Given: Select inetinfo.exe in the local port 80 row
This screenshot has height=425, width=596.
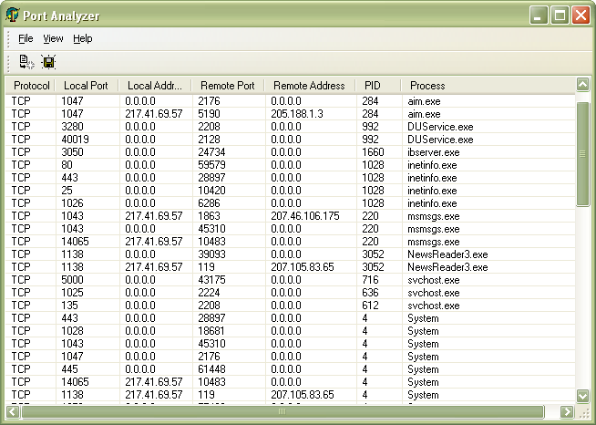Looking at the screenshot, I should tap(432, 165).
